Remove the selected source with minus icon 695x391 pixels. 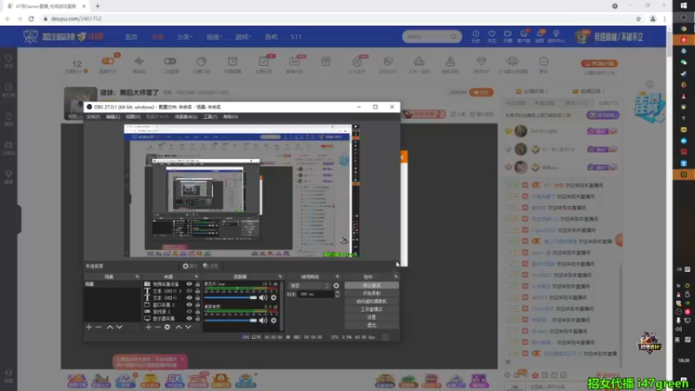pyautogui.click(x=157, y=328)
